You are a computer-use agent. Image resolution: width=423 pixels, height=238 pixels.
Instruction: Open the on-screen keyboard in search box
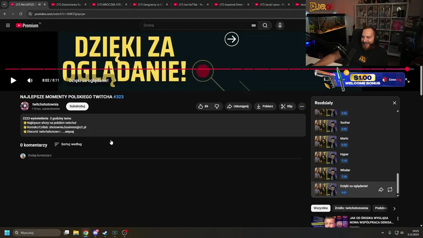[253, 25]
